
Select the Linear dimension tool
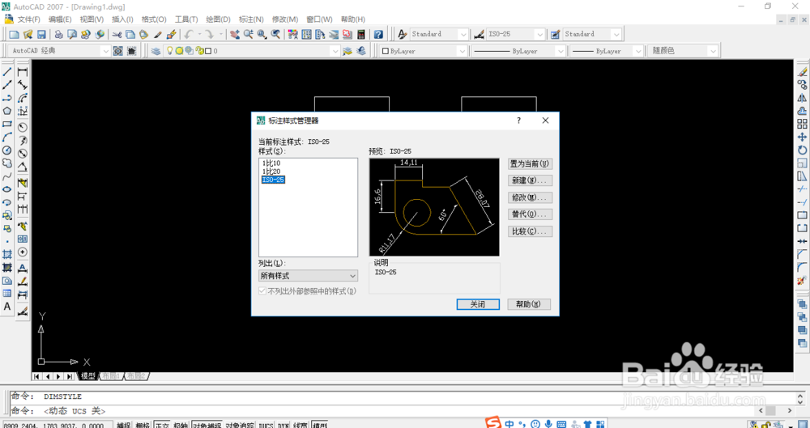pyautogui.click(x=23, y=72)
